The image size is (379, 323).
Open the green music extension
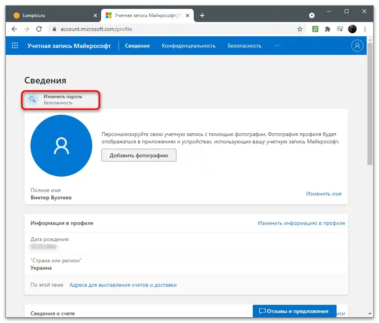(x=315, y=29)
